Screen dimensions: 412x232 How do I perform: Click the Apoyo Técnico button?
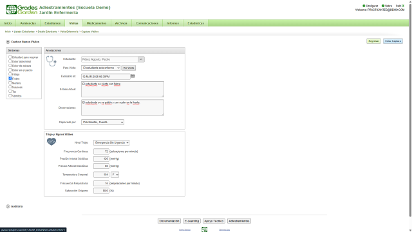click(x=214, y=221)
